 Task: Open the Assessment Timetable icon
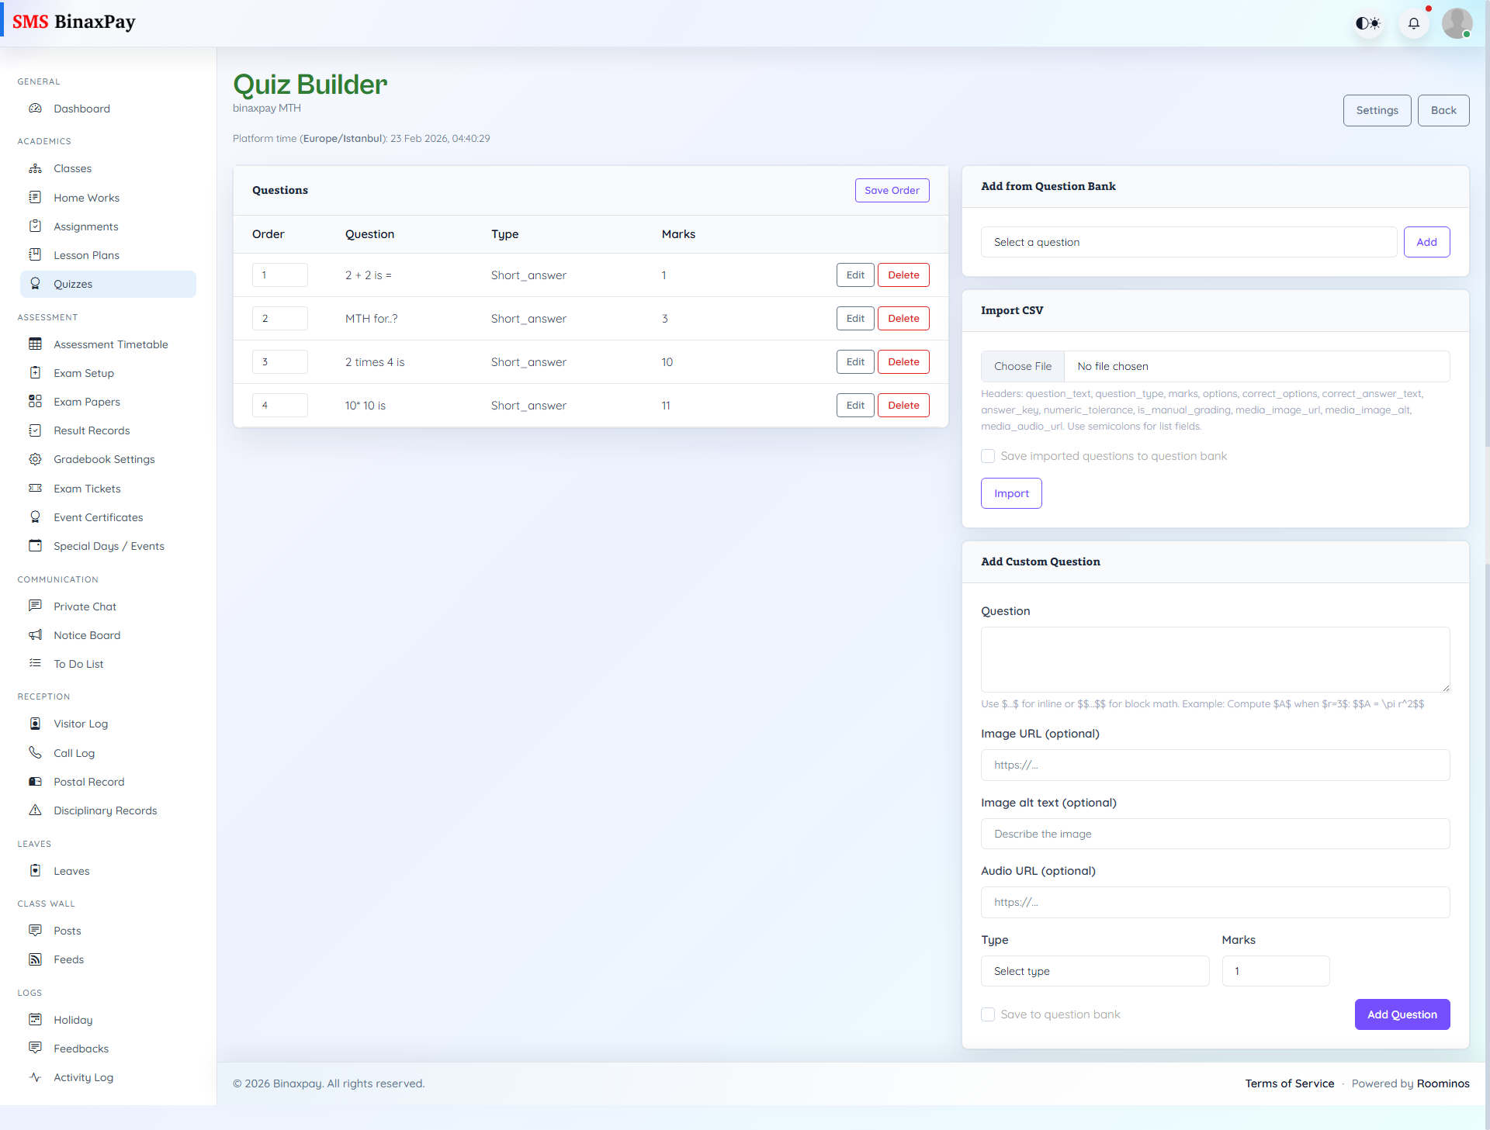(36, 344)
